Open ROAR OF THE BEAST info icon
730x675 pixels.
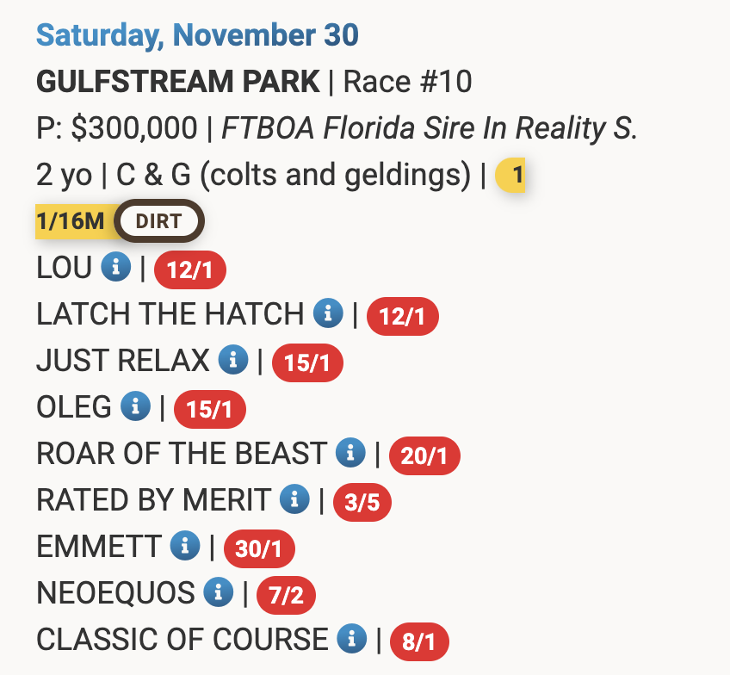click(x=350, y=453)
